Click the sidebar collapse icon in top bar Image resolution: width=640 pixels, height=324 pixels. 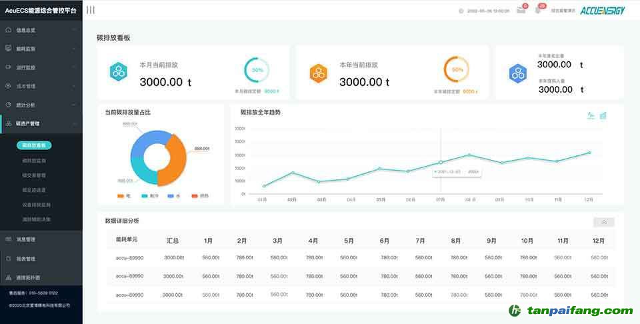coord(91,10)
